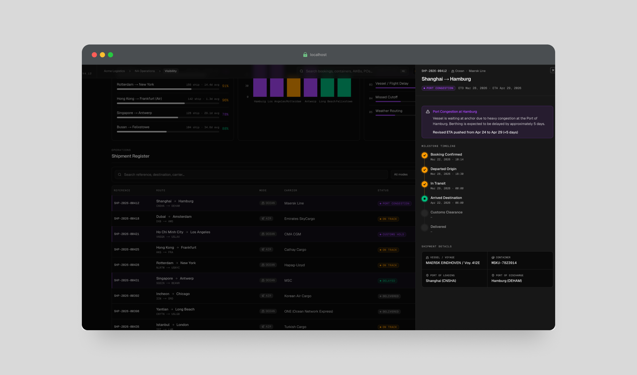637x375 pixels.
Task: Click inside the search bookings, containers field
Action: pos(350,71)
